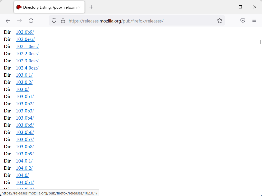
Task: Close the Directory Listing tab
Action: tap(80, 7)
